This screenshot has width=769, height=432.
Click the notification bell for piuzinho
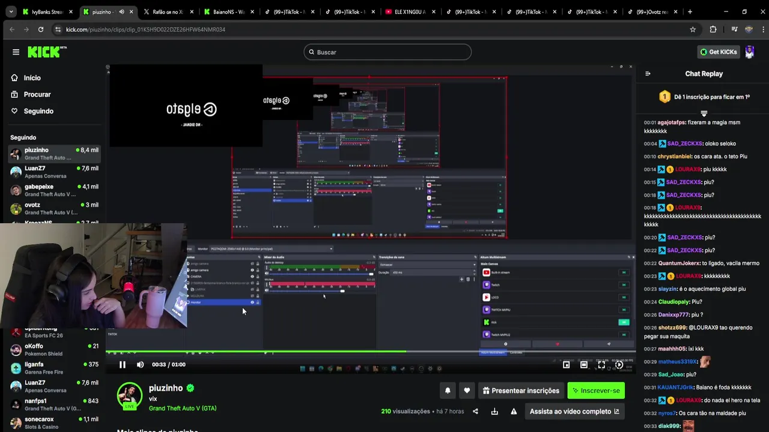(448, 391)
